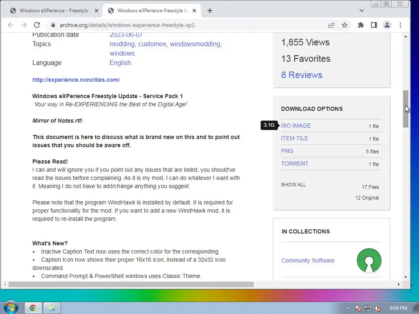Click the 13 Favorites text

point(306,59)
